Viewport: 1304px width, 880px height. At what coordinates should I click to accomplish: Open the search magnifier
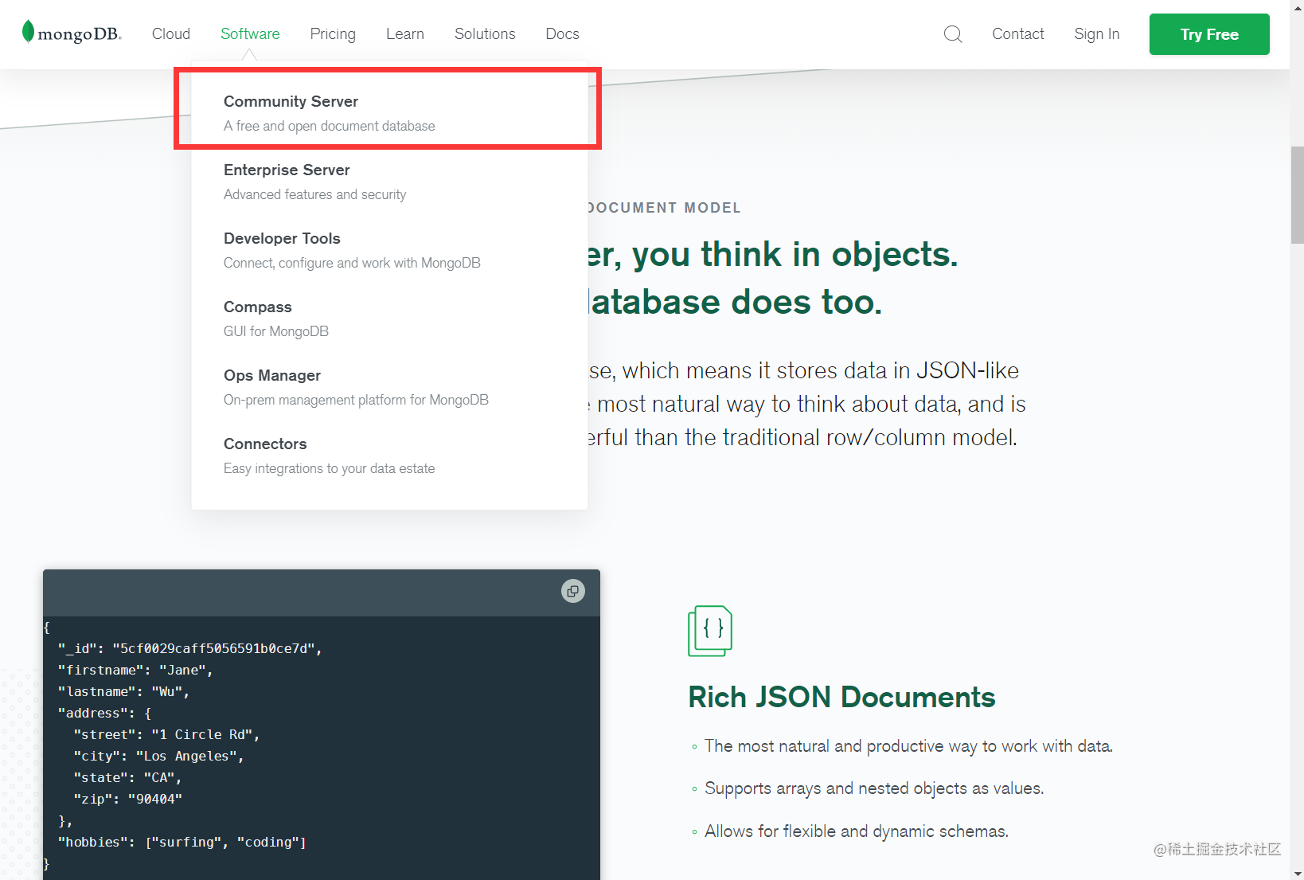point(952,33)
